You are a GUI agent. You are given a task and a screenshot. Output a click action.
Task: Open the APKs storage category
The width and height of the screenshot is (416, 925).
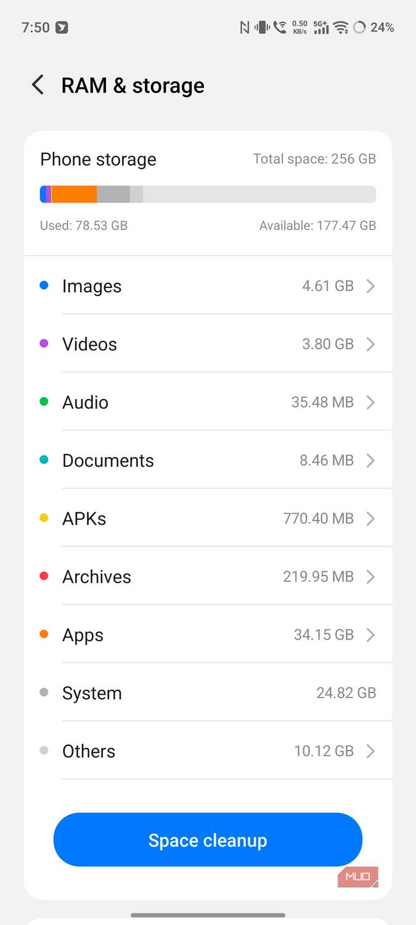(x=208, y=519)
